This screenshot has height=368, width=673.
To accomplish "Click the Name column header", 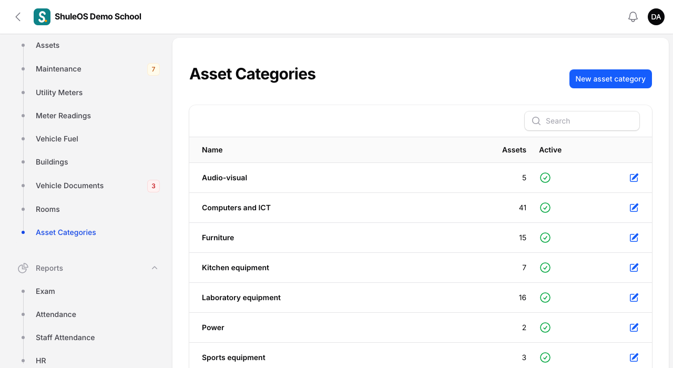I will pos(212,150).
